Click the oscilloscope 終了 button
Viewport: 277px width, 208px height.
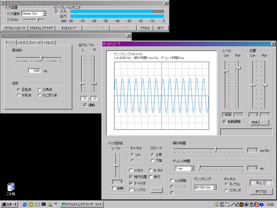[261, 191]
